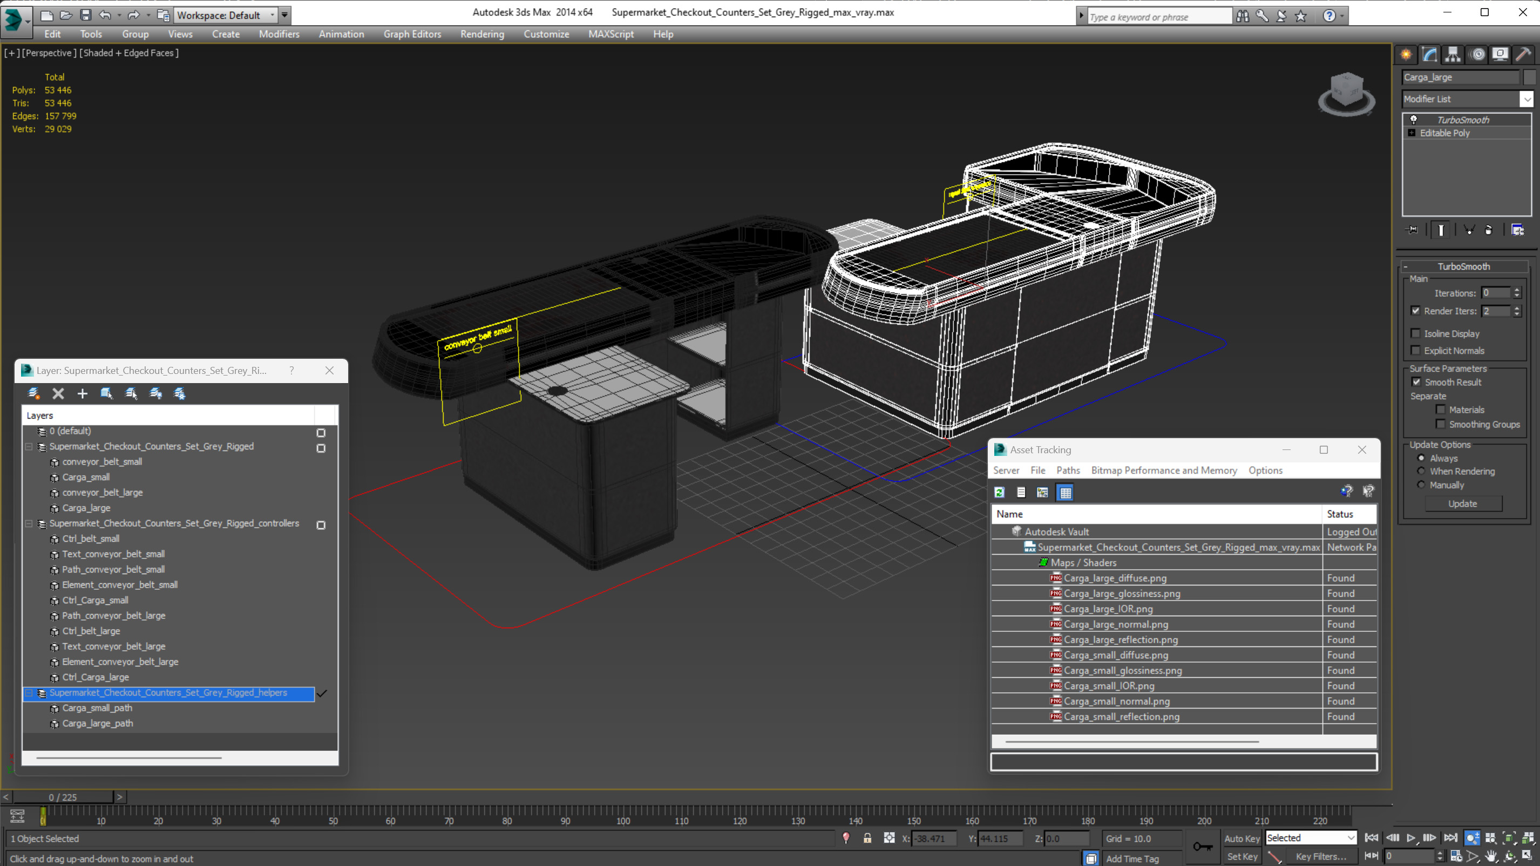The width and height of the screenshot is (1540, 866).
Task: Open the MAXScript menu
Action: coord(610,34)
